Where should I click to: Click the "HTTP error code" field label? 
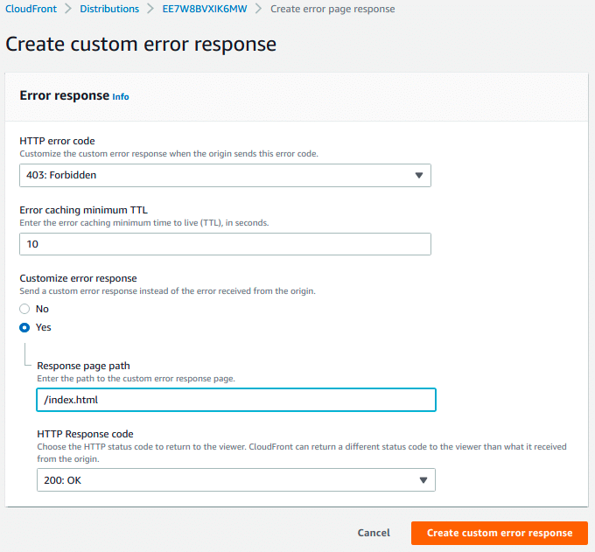coord(57,141)
